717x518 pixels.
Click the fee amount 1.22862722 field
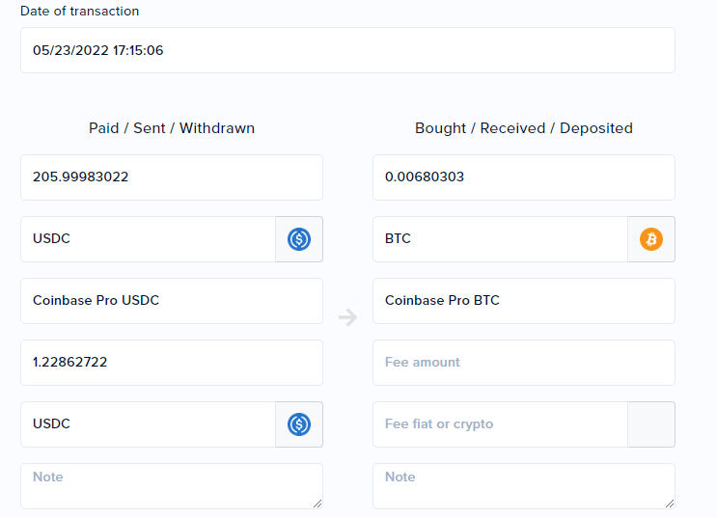pos(172,363)
